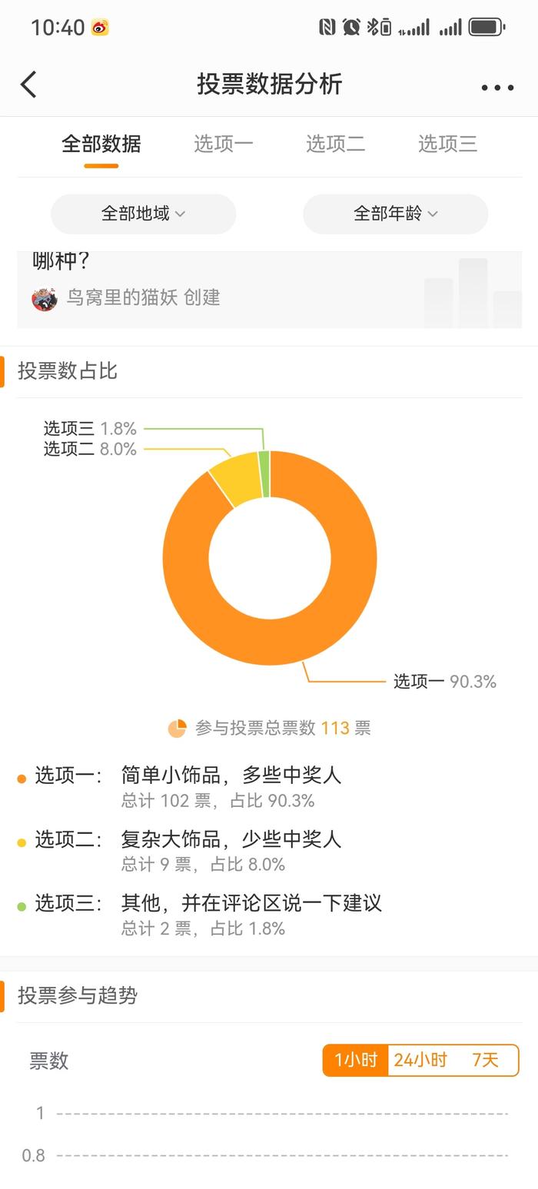Viewport: 538px width, 1189px height.
Task: Tap the pie chart icon beside total votes
Action: click(x=178, y=728)
